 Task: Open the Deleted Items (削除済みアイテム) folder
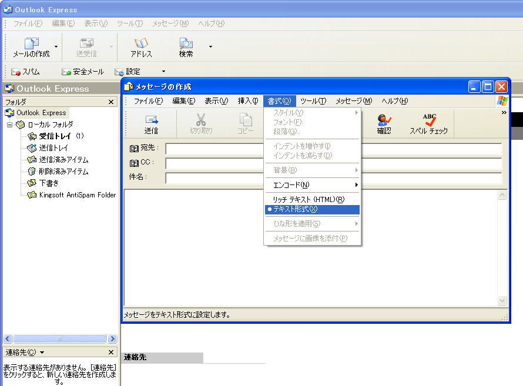(58, 172)
